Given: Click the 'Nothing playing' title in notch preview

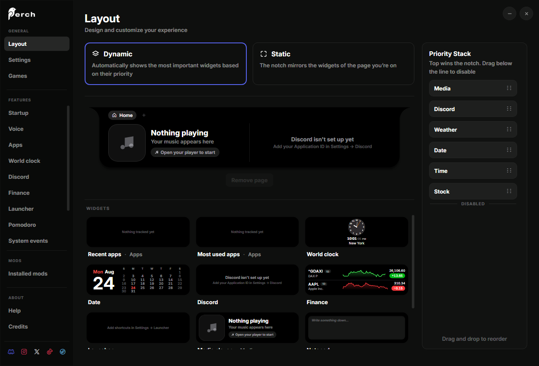Looking at the screenshot, I should point(179,133).
